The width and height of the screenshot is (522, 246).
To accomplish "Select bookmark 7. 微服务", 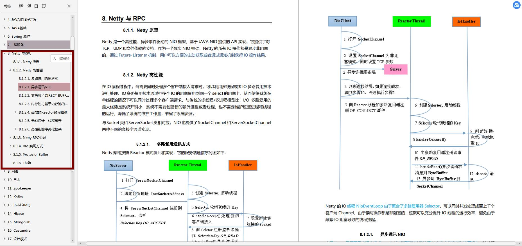I will tap(39, 45).
